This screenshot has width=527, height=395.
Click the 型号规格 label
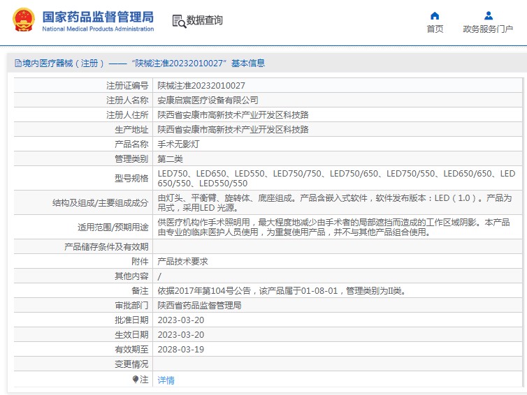click(x=131, y=178)
